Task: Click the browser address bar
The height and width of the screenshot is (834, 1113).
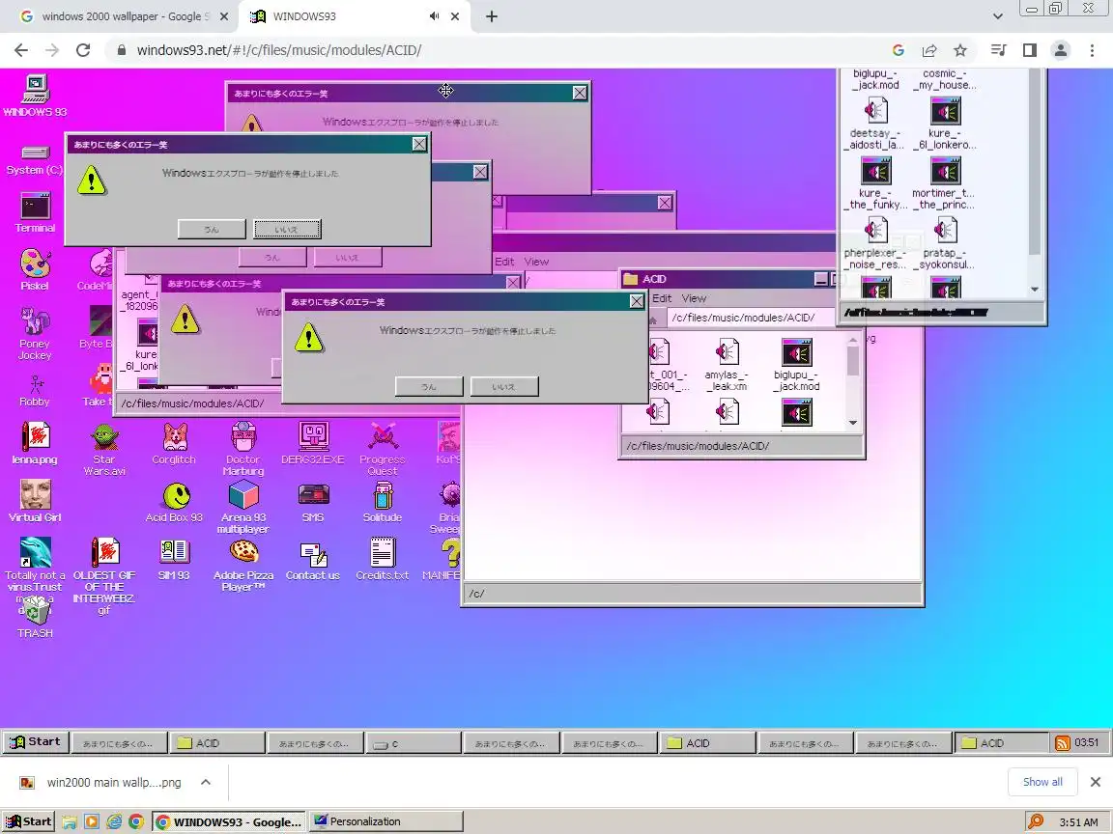Action: point(497,50)
